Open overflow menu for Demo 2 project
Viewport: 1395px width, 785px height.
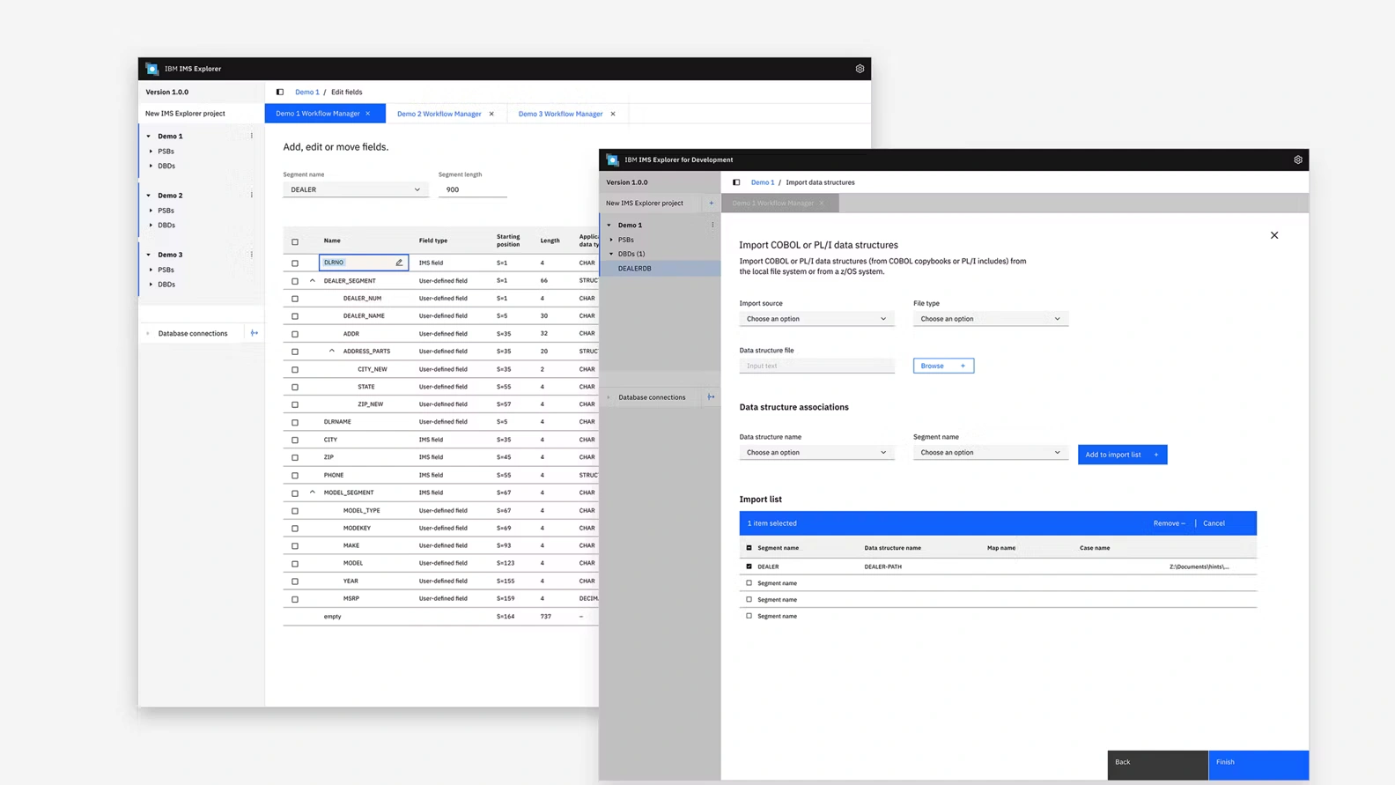tap(252, 195)
